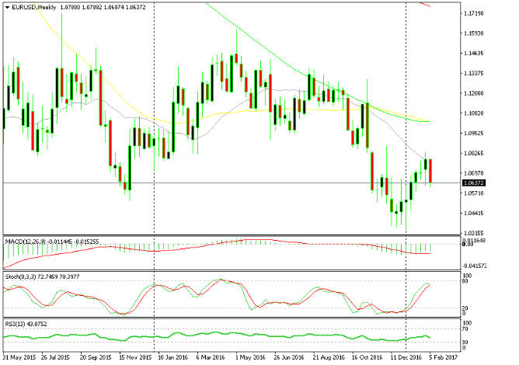The width and height of the screenshot is (519, 365).
Task: Click the RSI 30 level label
Action: (465, 342)
